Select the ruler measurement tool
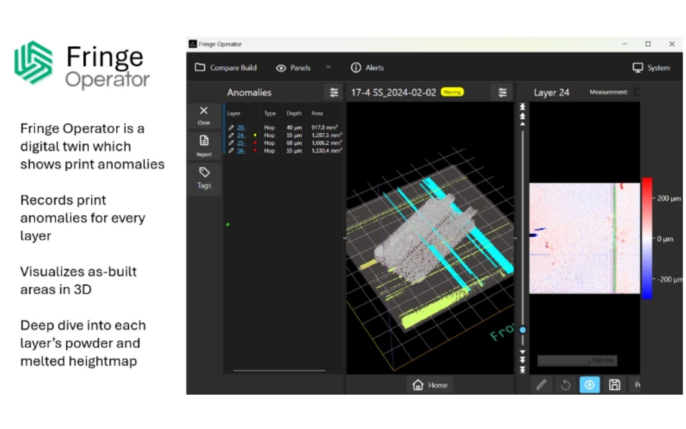The image size is (686, 429). tap(542, 385)
